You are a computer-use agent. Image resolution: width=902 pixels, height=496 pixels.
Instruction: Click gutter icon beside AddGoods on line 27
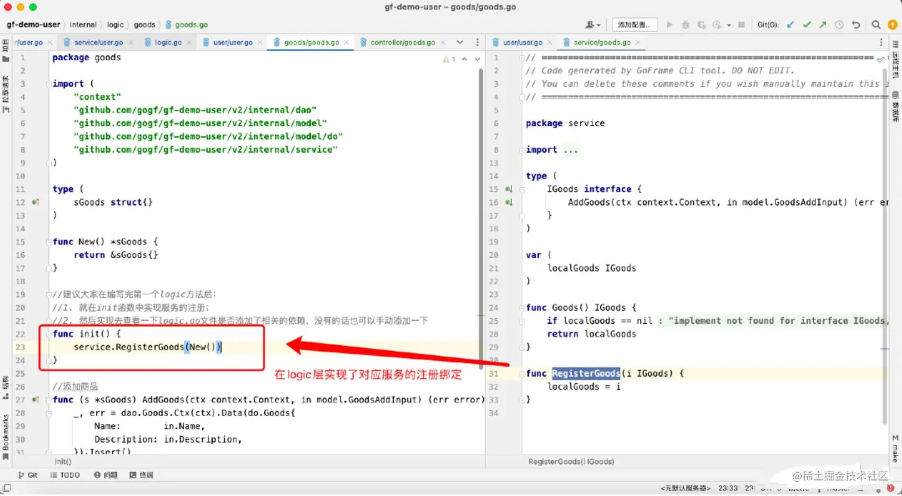click(36, 399)
